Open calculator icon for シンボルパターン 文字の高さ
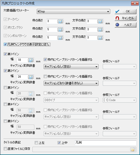 (100, 38)
